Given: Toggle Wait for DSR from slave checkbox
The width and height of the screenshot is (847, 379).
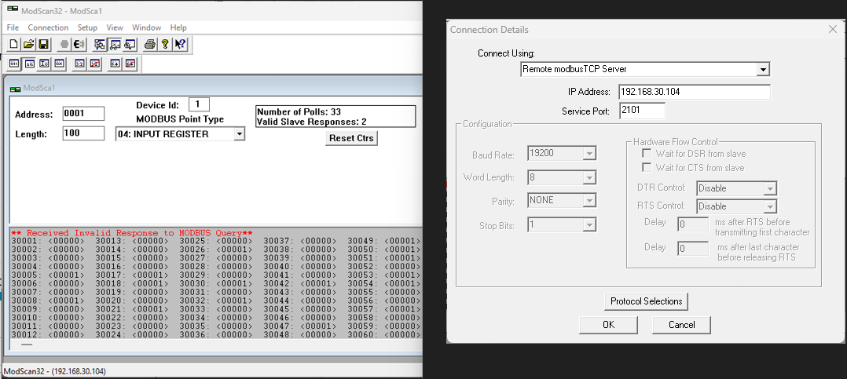Looking at the screenshot, I should (647, 154).
